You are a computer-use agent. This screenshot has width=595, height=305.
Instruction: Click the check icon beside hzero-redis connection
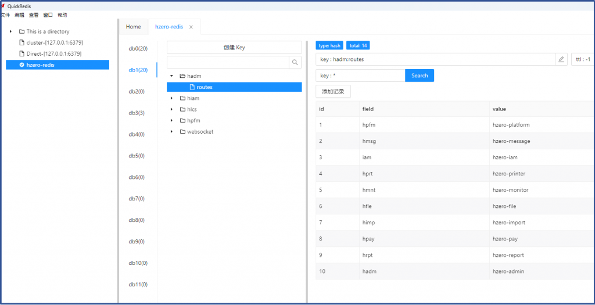pyautogui.click(x=21, y=65)
